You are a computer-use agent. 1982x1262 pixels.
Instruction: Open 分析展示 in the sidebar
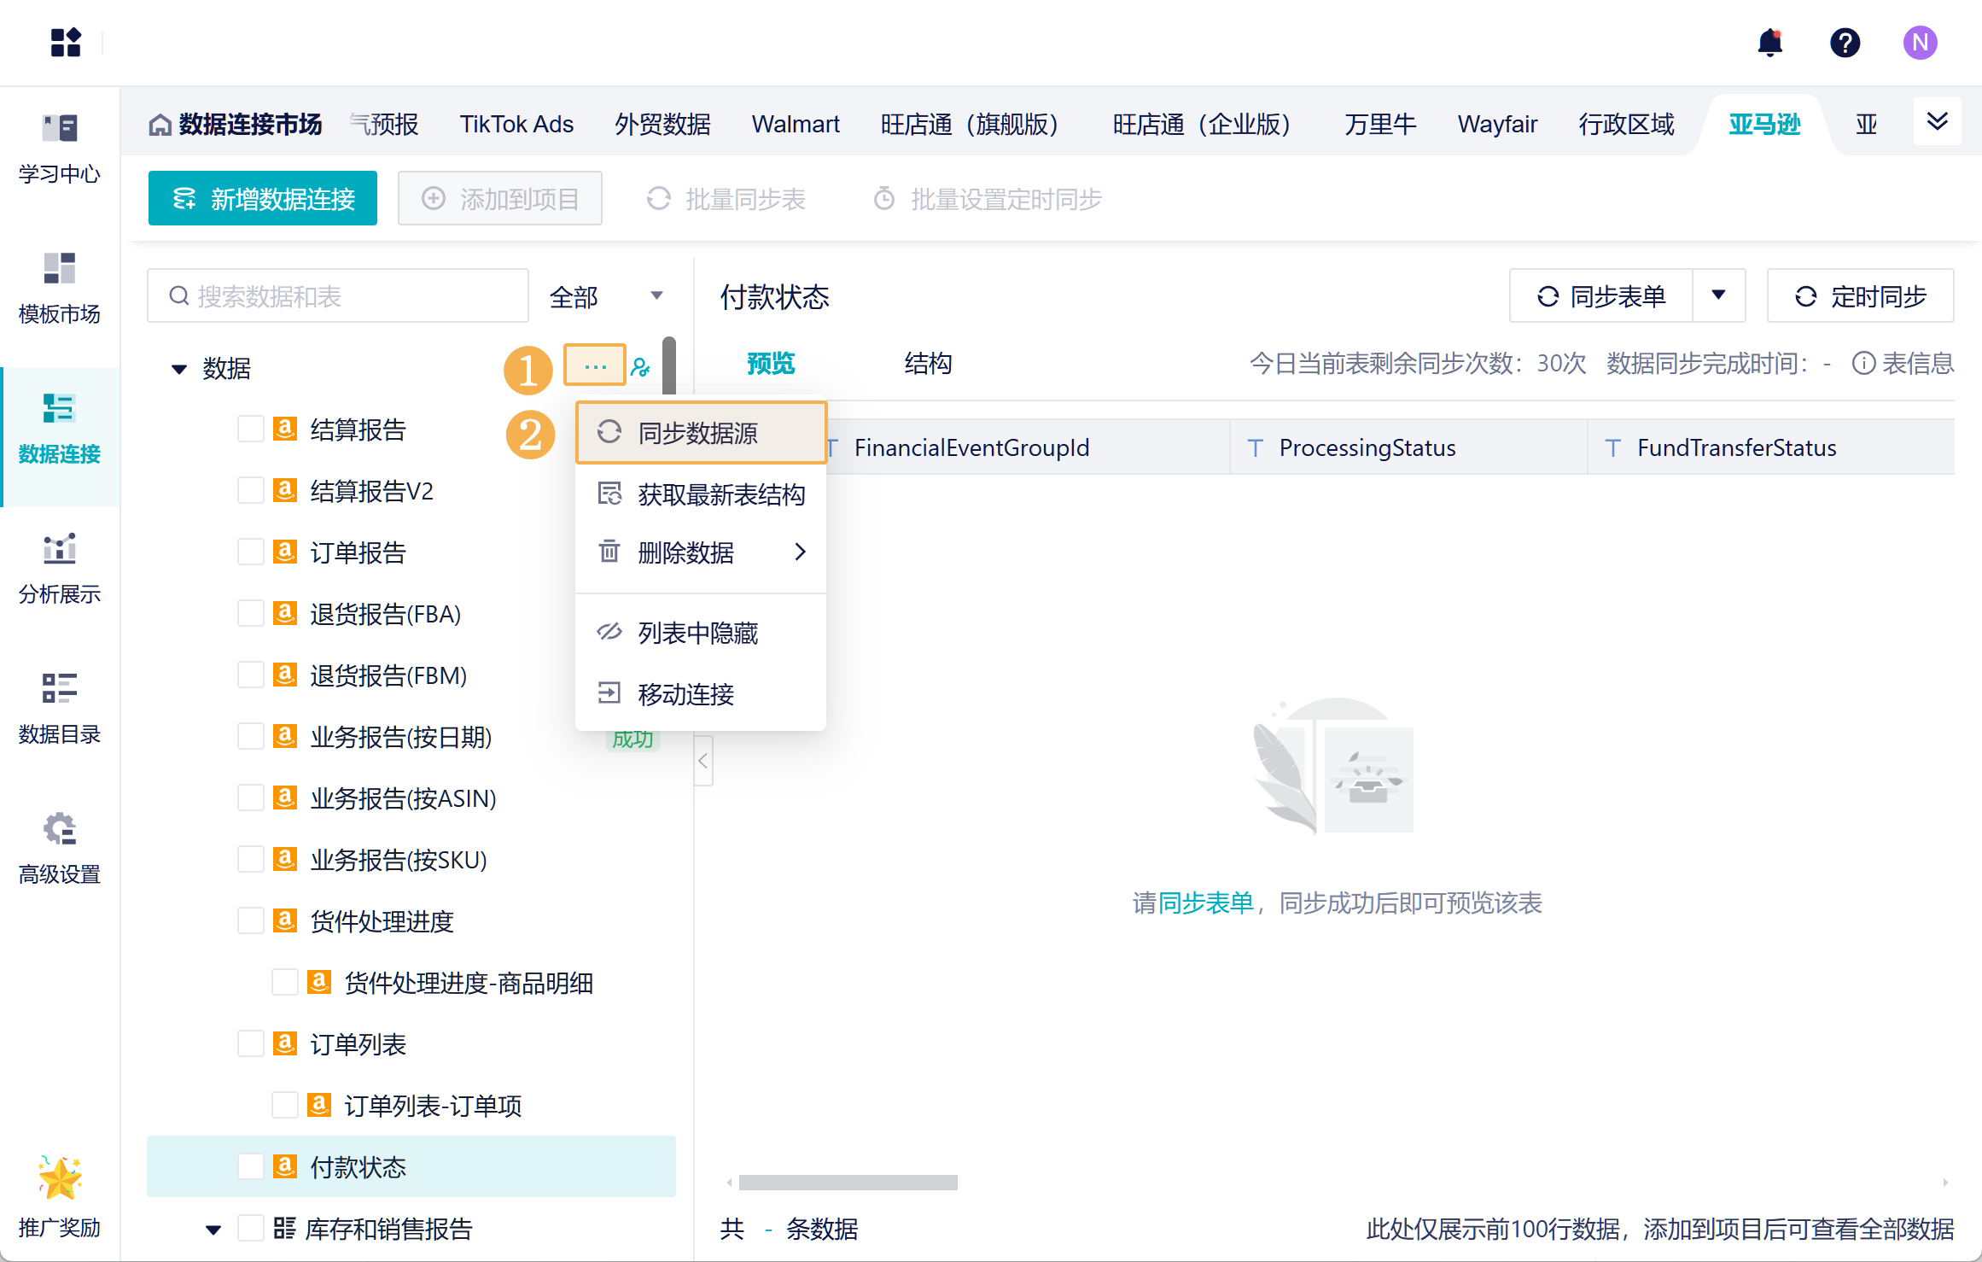click(60, 569)
